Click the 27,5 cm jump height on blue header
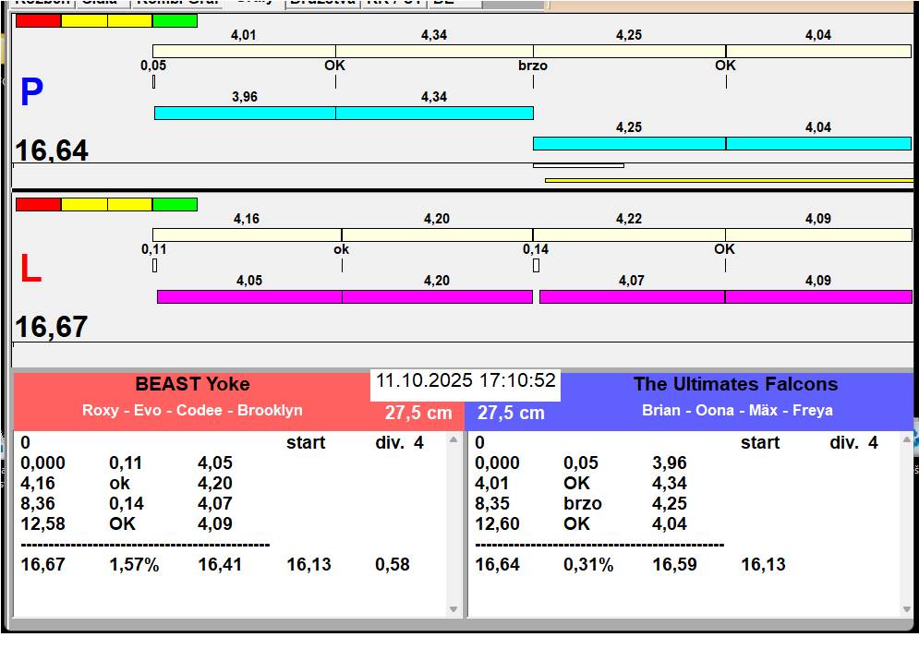Image resolution: width=919 pixels, height=661 pixels. [x=511, y=413]
